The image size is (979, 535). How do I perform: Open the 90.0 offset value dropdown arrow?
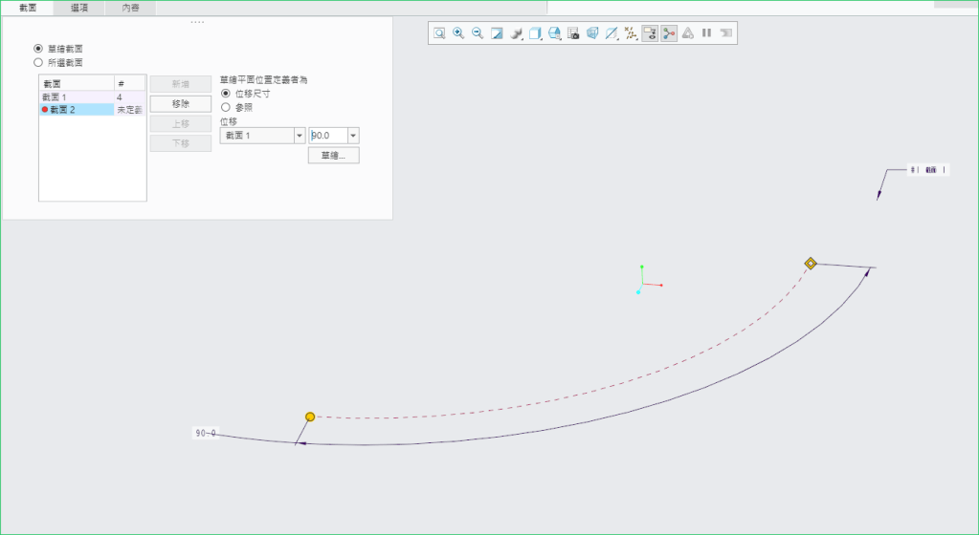coord(353,136)
